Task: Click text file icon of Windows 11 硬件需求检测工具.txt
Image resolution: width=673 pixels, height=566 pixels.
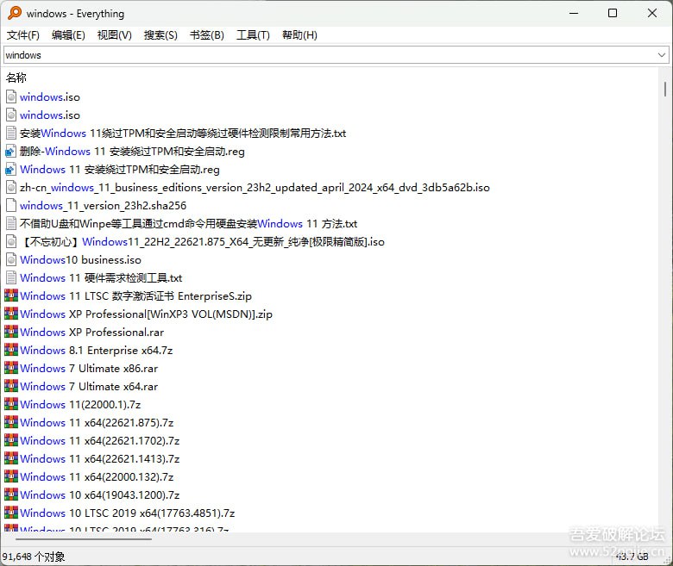Action: (x=11, y=278)
